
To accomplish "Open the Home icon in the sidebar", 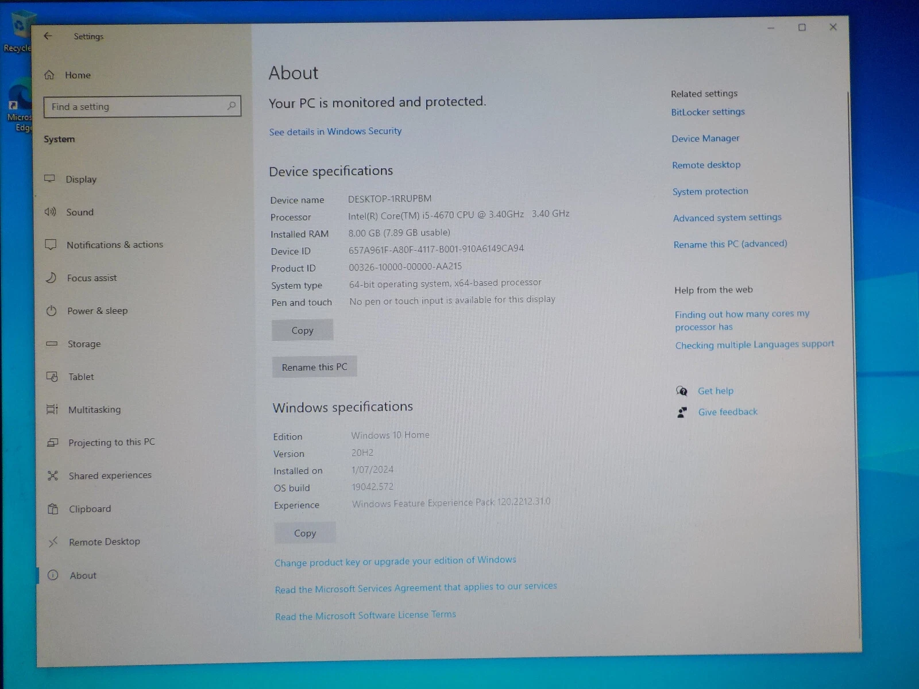I will (49, 75).
